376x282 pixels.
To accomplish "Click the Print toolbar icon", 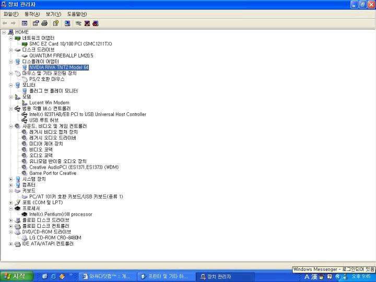I will pyautogui.click(x=44, y=23).
